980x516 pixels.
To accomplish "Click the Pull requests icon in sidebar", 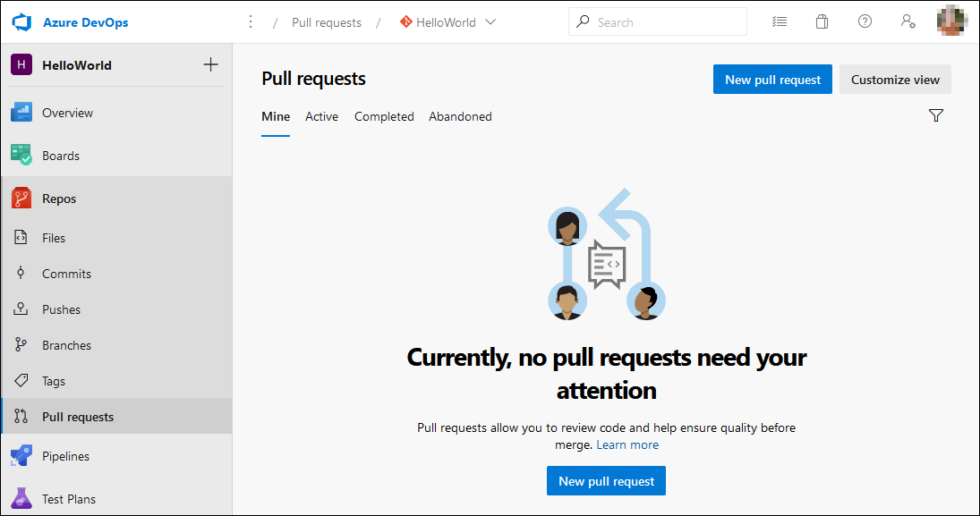I will click(x=21, y=416).
